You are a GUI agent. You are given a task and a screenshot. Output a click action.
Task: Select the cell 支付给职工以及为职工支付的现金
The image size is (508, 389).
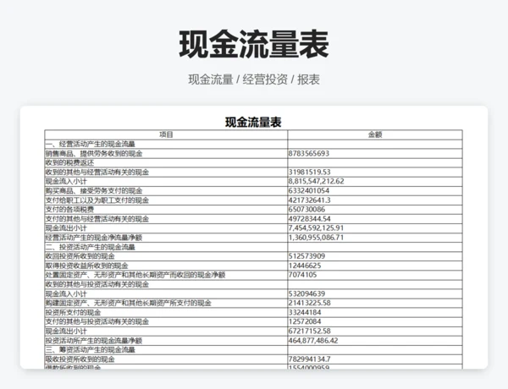166,200
